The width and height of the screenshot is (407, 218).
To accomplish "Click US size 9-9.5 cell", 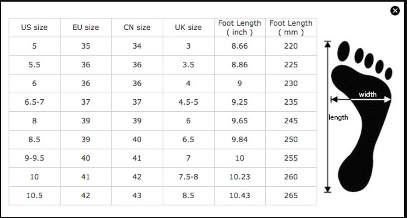I will [x=34, y=158].
